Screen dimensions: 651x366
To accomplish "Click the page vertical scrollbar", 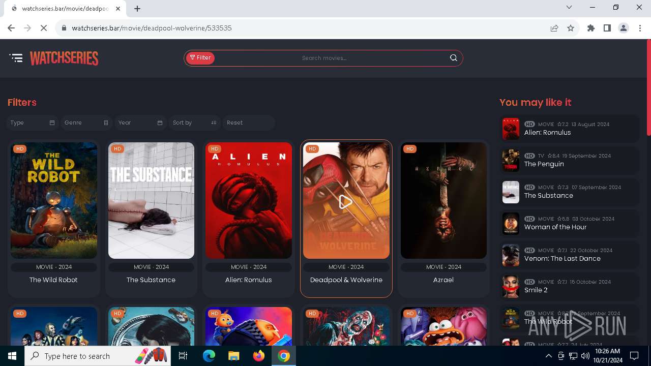I will (648, 87).
